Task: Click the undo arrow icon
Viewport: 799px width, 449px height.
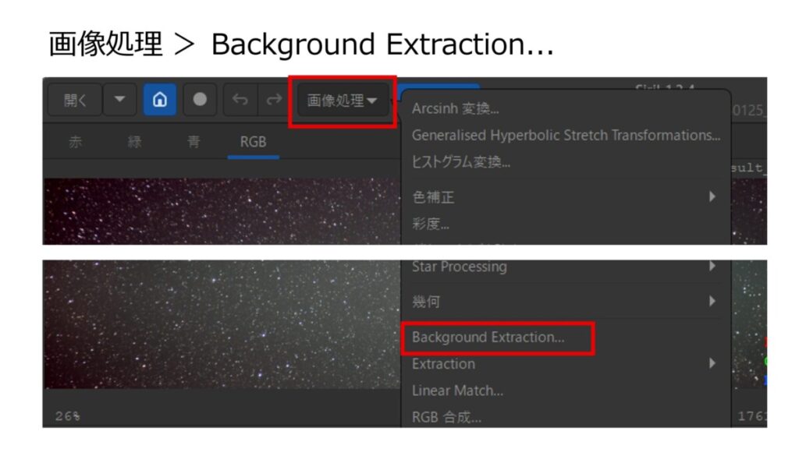Action: 240,100
